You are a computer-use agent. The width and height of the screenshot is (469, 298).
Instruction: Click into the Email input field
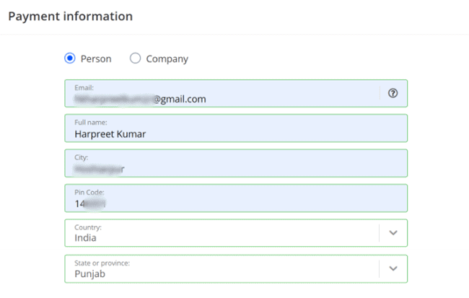coord(222,93)
